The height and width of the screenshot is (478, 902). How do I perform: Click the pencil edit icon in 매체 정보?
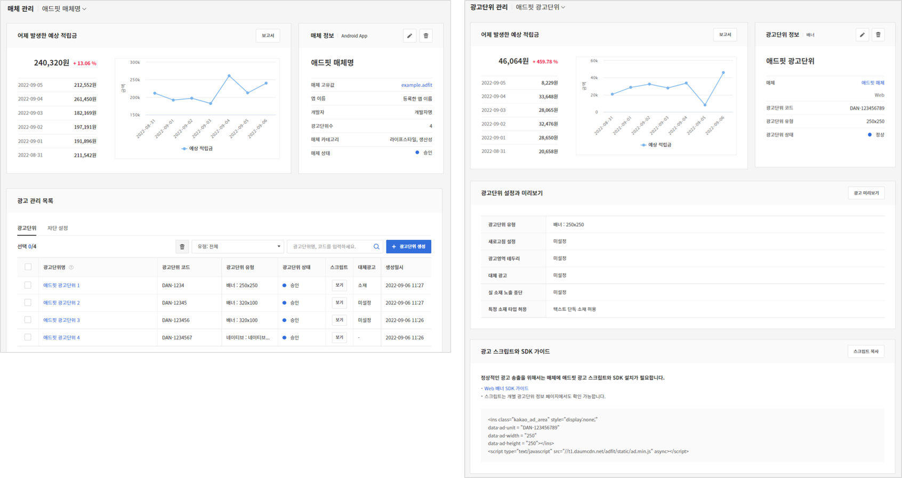point(409,36)
